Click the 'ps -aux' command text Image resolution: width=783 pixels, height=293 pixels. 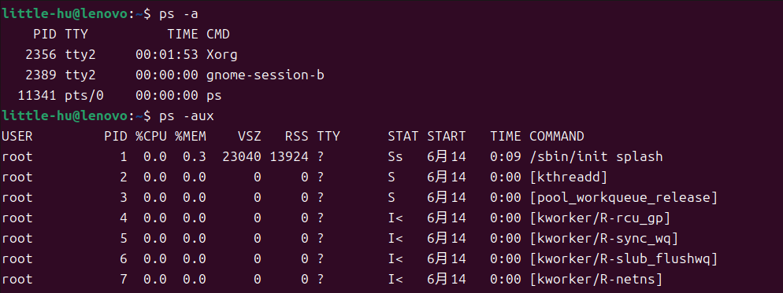186,116
